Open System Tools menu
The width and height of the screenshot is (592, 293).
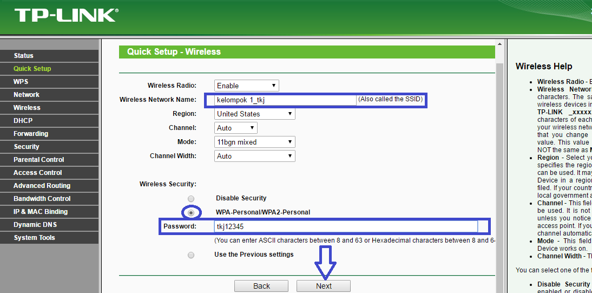coord(49,237)
